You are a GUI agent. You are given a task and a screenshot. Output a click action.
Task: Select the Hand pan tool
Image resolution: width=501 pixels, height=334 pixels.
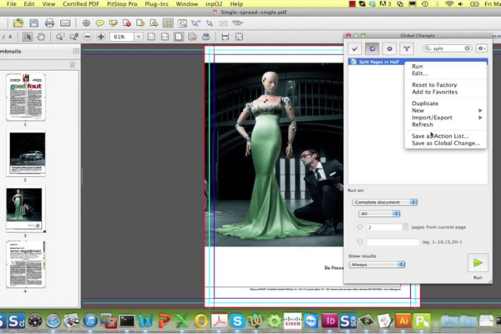point(41,37)
